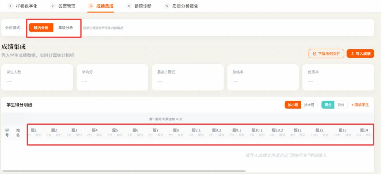Click column header 题3

[x=74, y=130]
